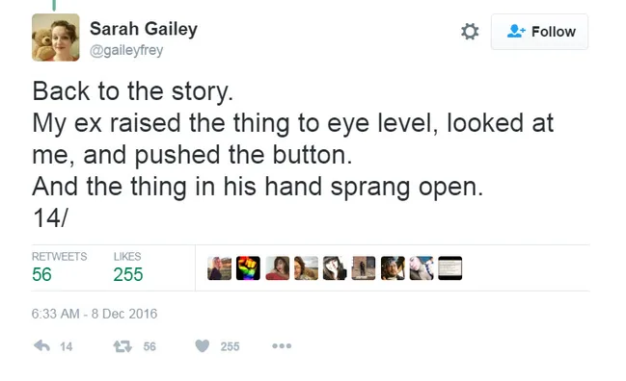This screenshot has width=626, height=381.
Task: Click the first liker avatar thumbnail
Action: (x=219, y=267)
